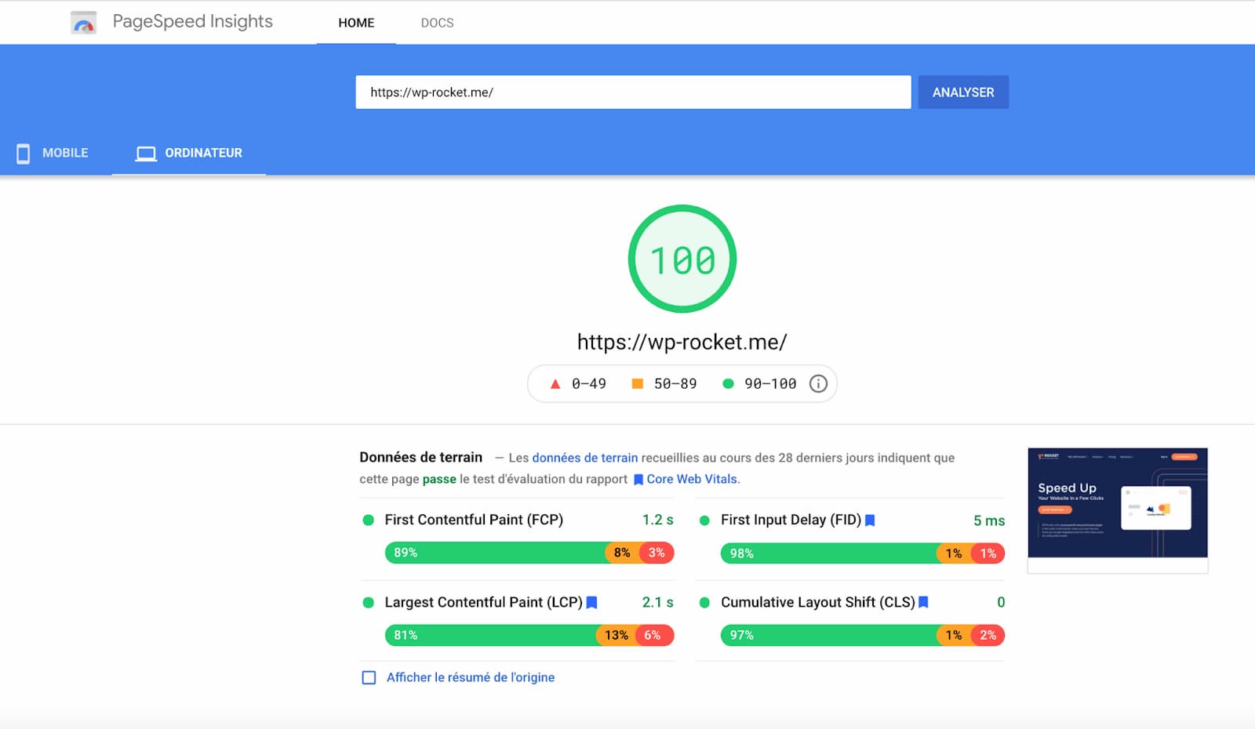Click the ANALYSER button
The width and height of the screenshot is (1255, 729).
pos(963,92)
